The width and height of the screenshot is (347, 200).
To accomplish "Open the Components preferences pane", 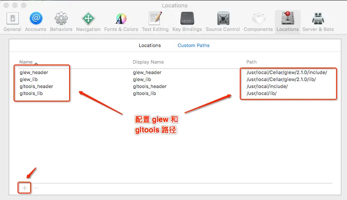I will [258, 22].
